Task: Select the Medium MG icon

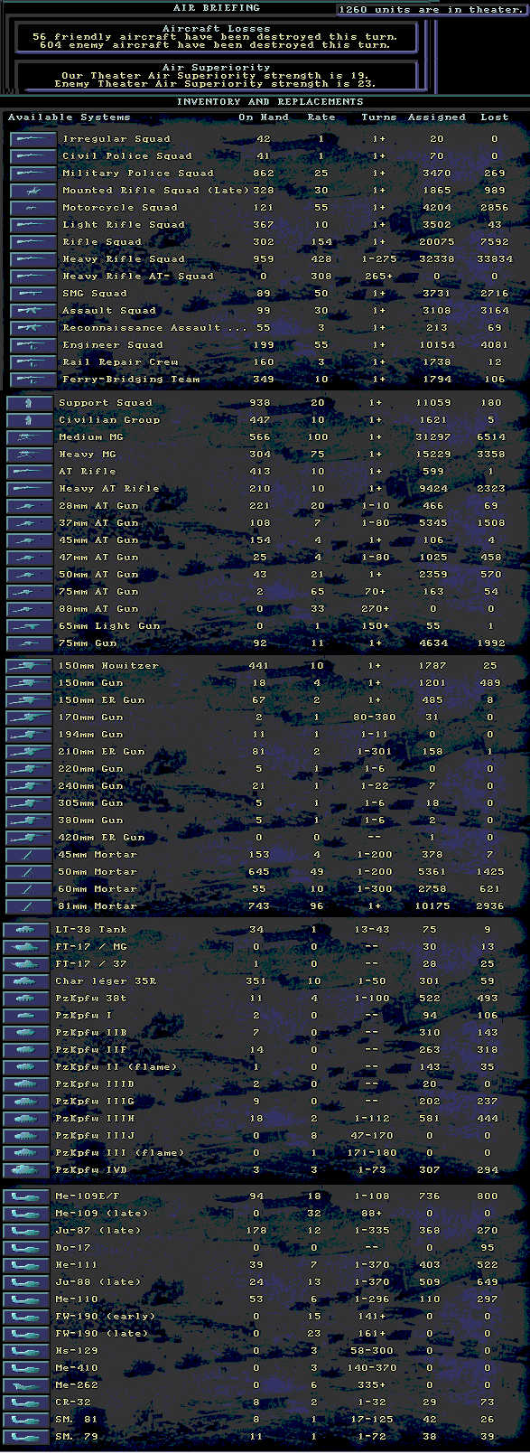Action: pos(29,437)
